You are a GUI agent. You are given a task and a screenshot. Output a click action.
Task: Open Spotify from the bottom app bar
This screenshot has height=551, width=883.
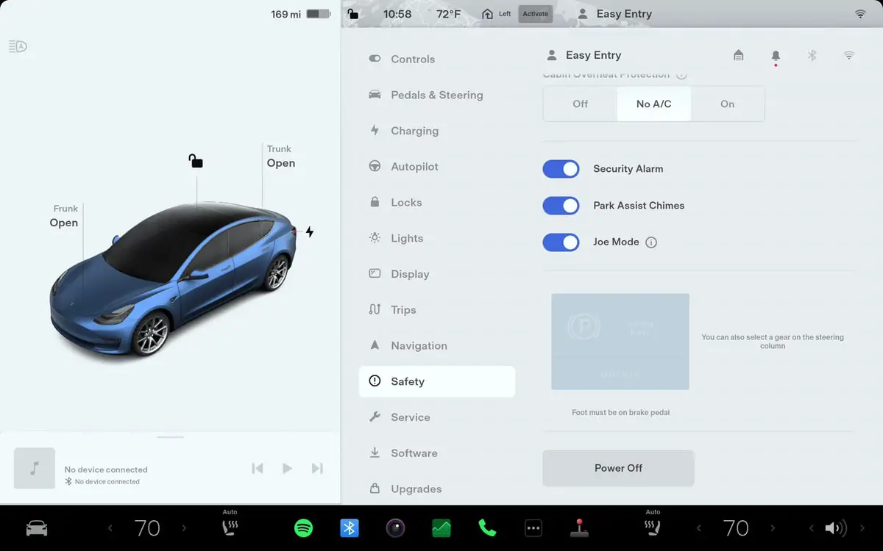[x=303, y=527]
